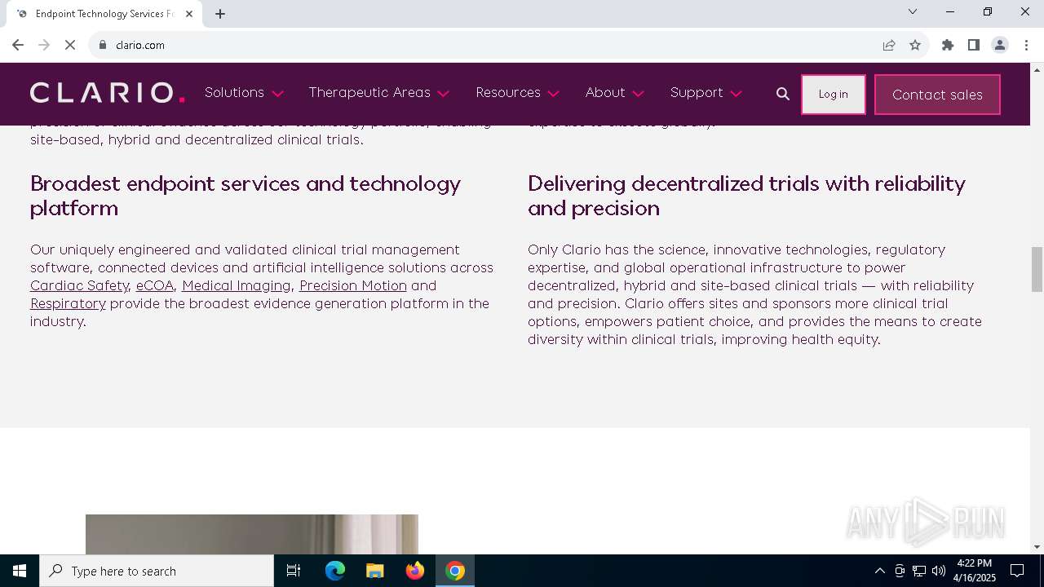Go back with the browser back arrow

tap(18, 45)
